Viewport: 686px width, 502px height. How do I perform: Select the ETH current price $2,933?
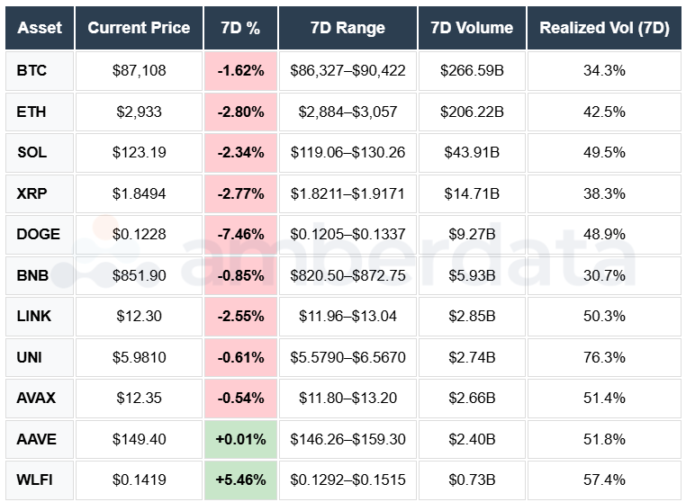[139, 112]
